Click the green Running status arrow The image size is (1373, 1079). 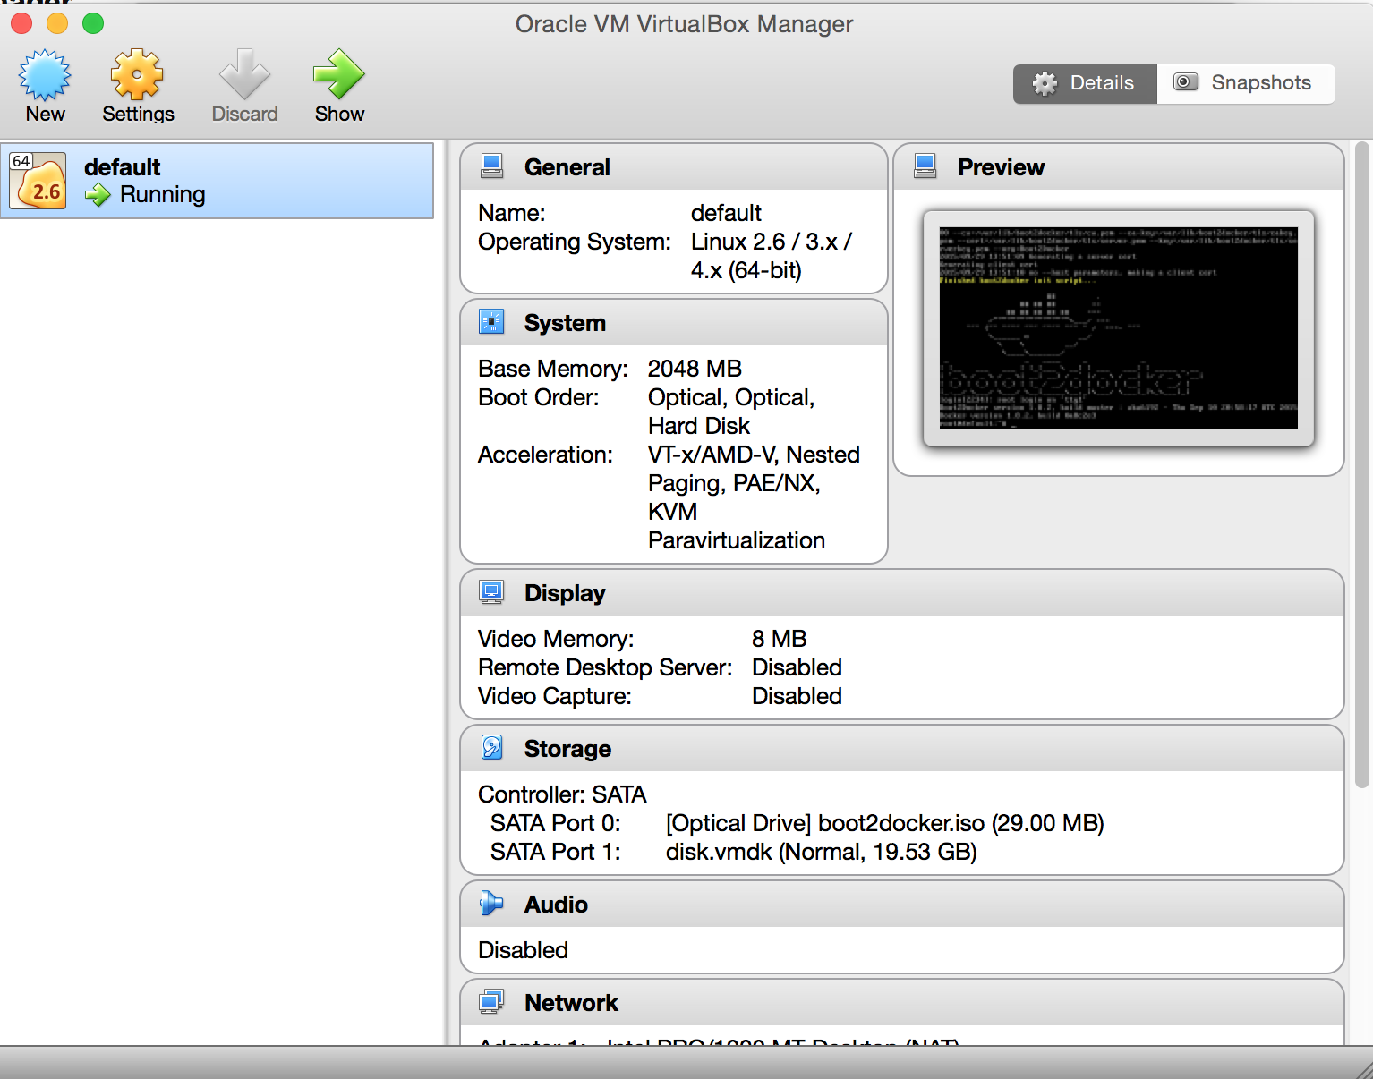(98, 195)
